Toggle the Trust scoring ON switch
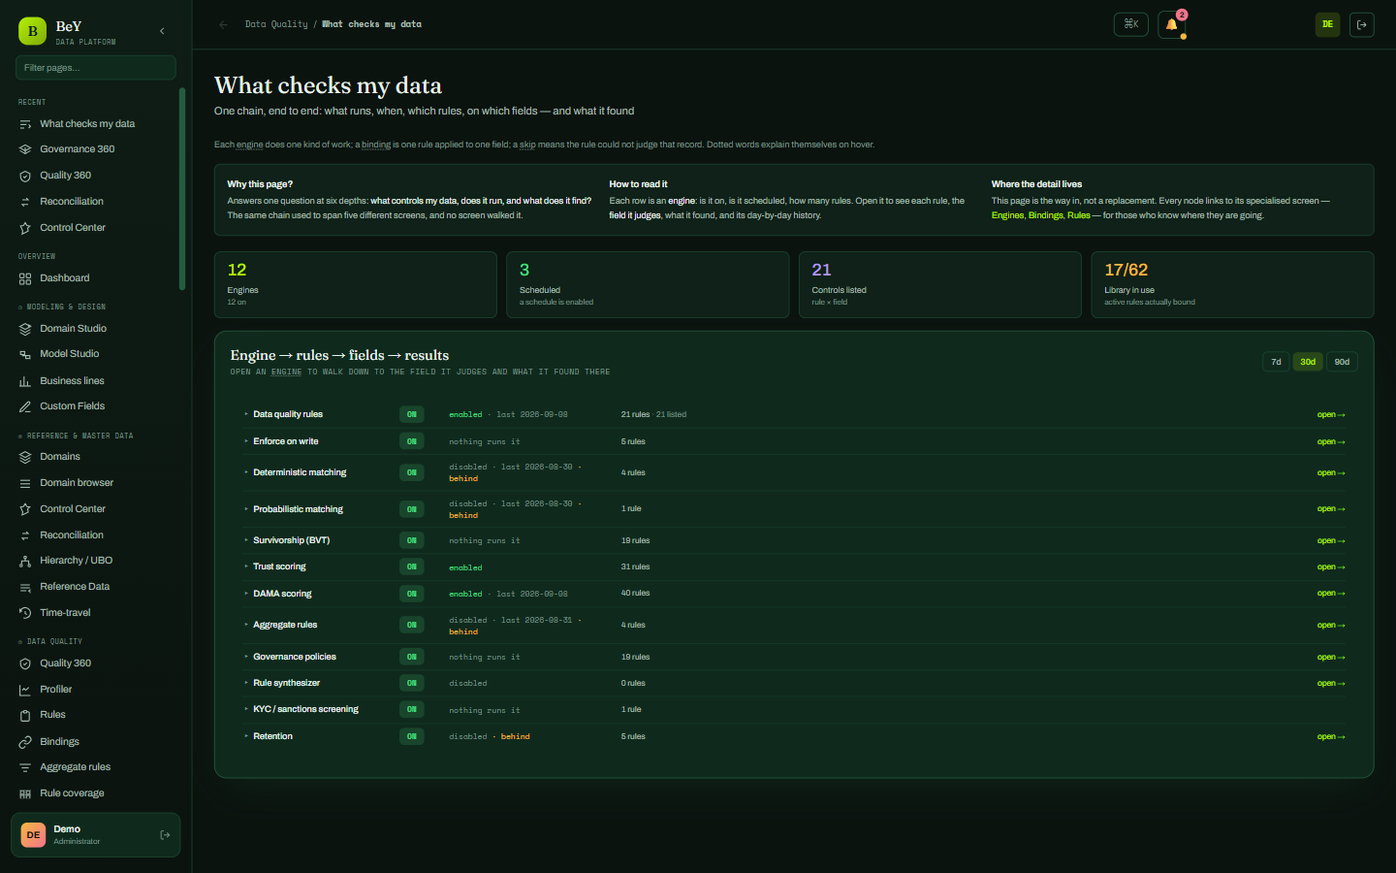This screenshot has height=873, width=1396. point(412,566)
